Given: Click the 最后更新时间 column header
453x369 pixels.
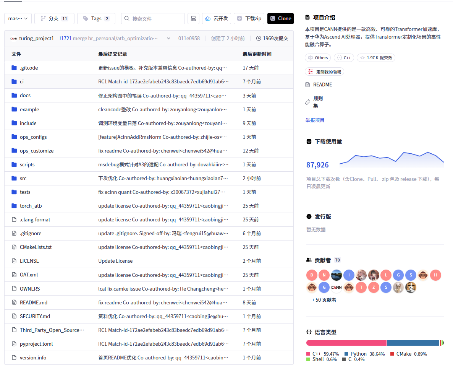Looking at the screenshot, I should [x=257, y=54].
